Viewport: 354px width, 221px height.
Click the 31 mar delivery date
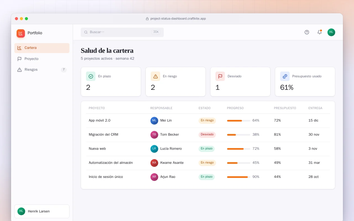coord(314,163)
